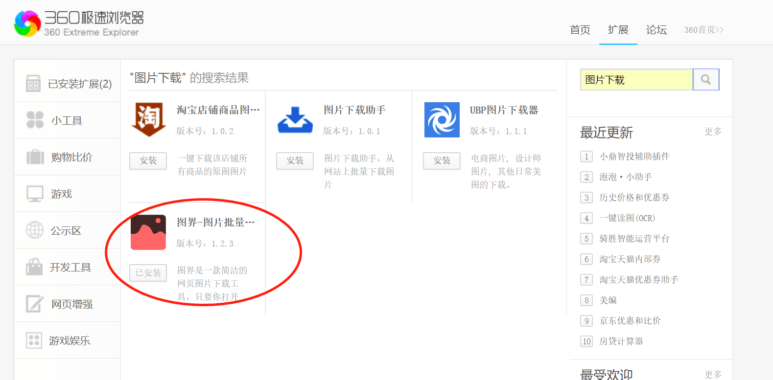773x380 pixels.
Task: Select the 开发工具 bag icon
Action: tap(34, 267)
